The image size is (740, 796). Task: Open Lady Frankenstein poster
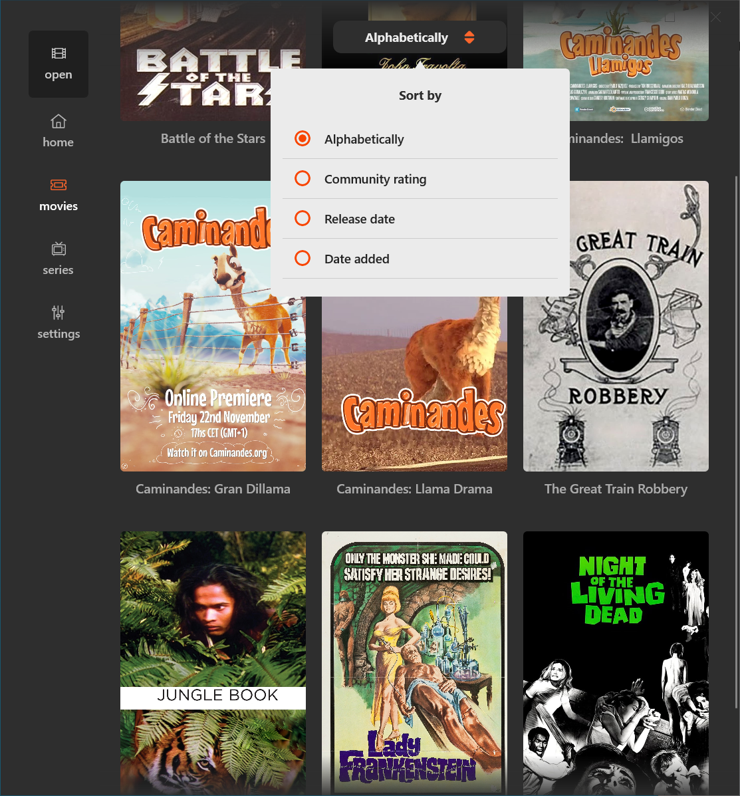pos(414,663)
